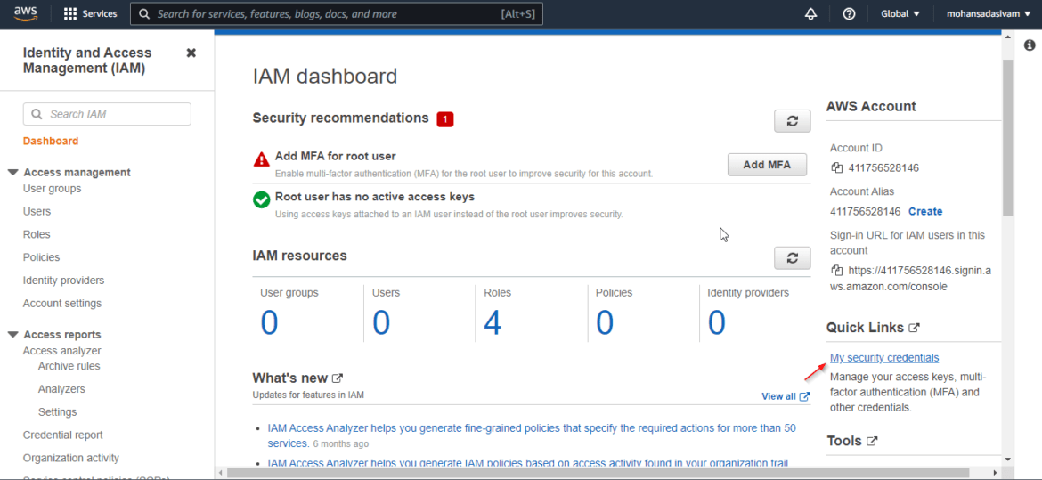Open Identity providers in sidebar
This screenshot has width=1042, height=480.
click(63, 281)
